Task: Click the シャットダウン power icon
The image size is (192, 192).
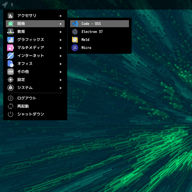Action: (11, 114)
